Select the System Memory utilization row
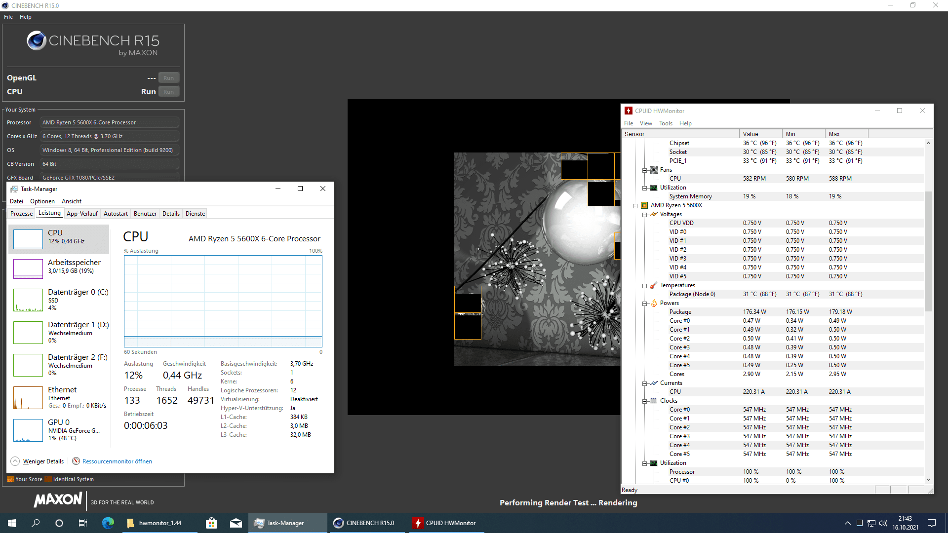 click(x=773, y=197)
